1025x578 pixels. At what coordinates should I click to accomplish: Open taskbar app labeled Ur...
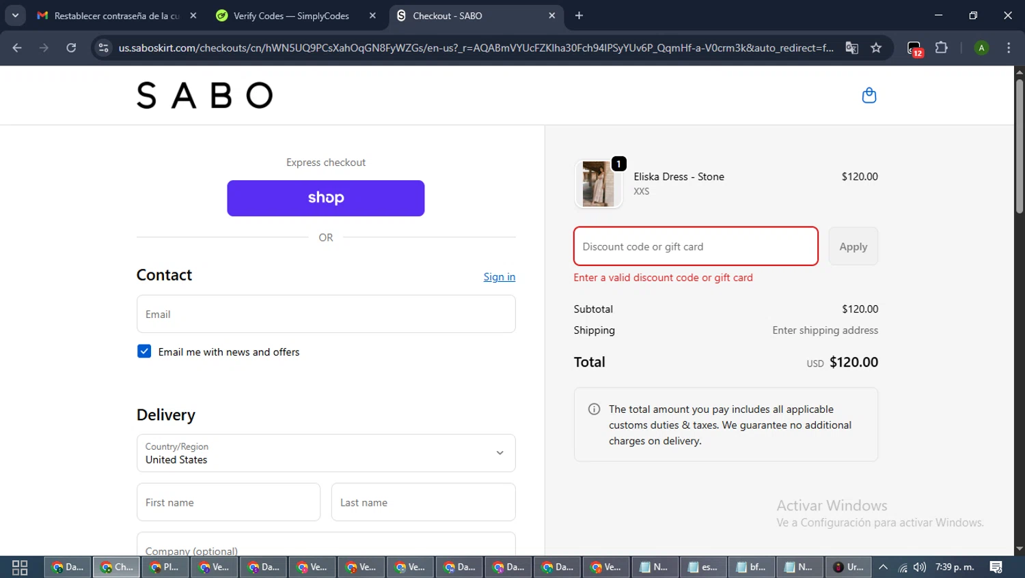(x=849, y=567)
